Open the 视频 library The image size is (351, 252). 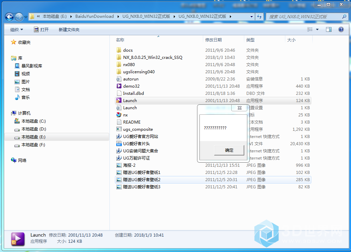click(22, 74)
